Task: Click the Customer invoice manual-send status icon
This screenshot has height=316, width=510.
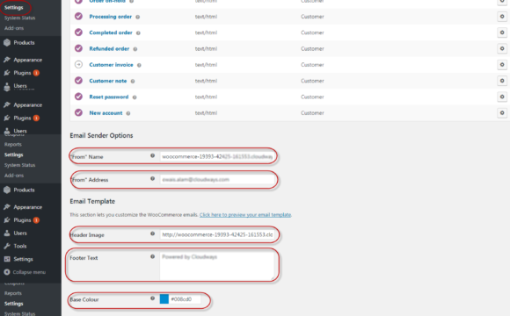Action: (78, 64)
